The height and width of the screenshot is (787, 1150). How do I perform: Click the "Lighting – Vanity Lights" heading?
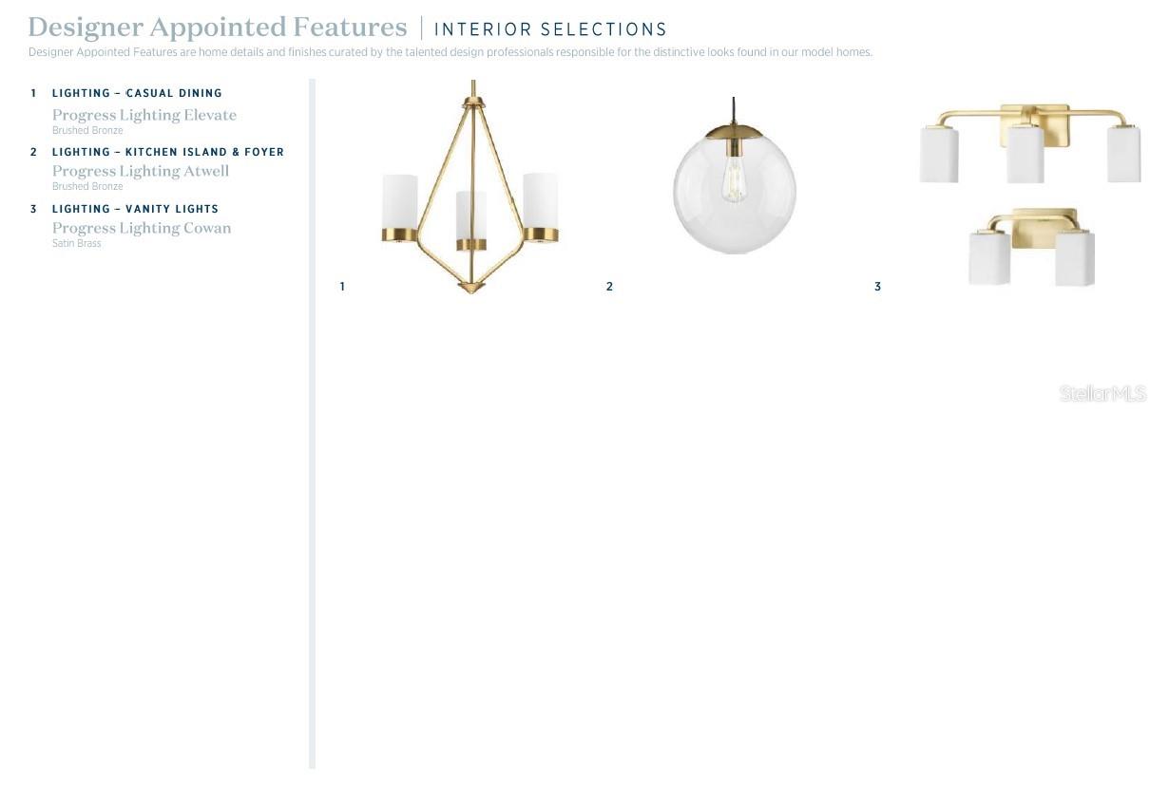[x=135, y=209]
